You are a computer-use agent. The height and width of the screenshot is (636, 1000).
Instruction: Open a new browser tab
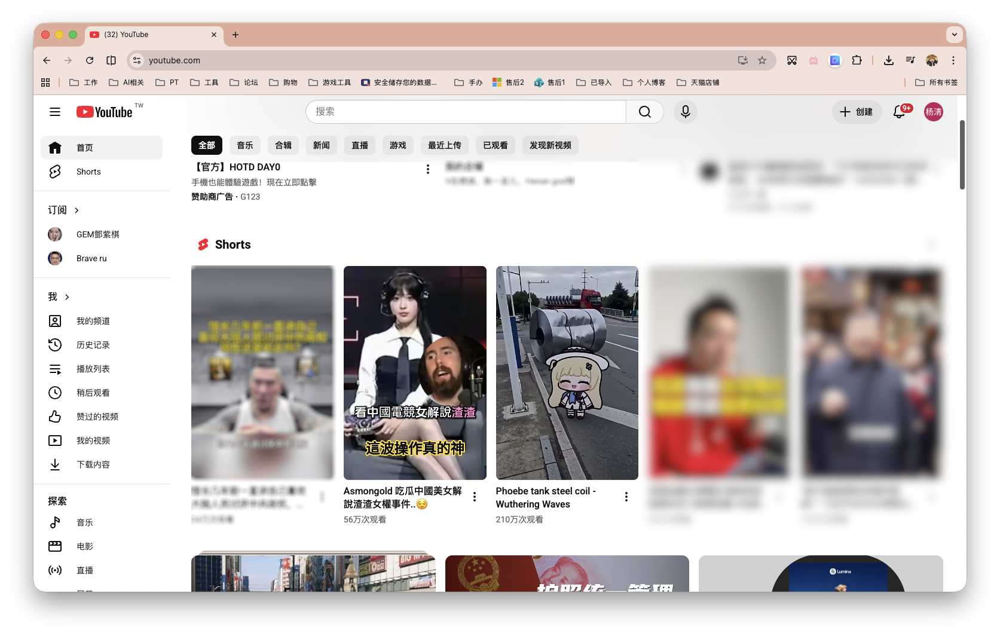(236, 35)
